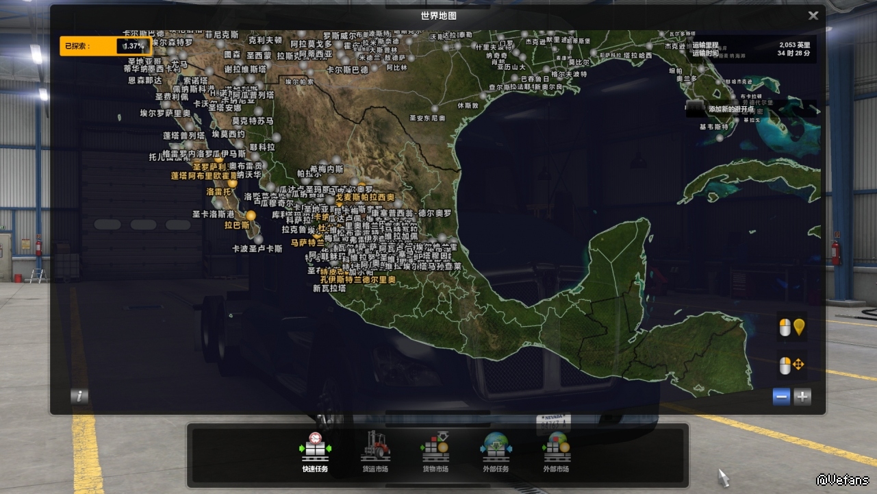
Task: Select the 孔伊斯特兰德尔里奥 city label
Action: (x=358, y=280)
